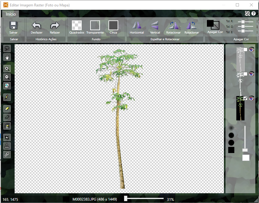Image resolution: width=259 pixels, height=203 pixels.
Task: Open the Início ribbon tab
Action: [x=11, y=14]
